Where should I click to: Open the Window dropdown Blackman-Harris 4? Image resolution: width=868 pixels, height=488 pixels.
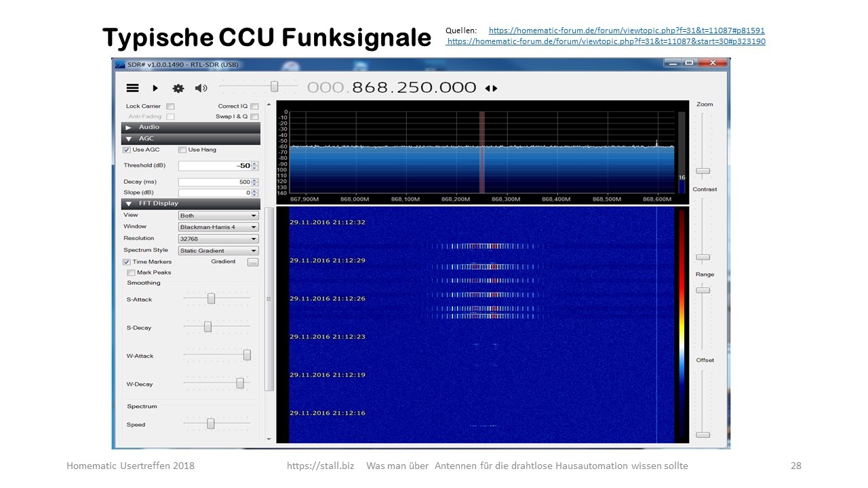pyautogui.click(x=218, y=227)
